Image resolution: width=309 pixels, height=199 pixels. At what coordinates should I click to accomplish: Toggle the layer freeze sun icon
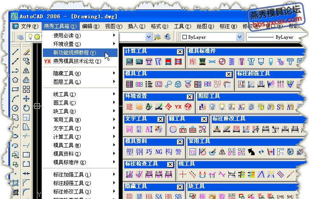[37, 37]
